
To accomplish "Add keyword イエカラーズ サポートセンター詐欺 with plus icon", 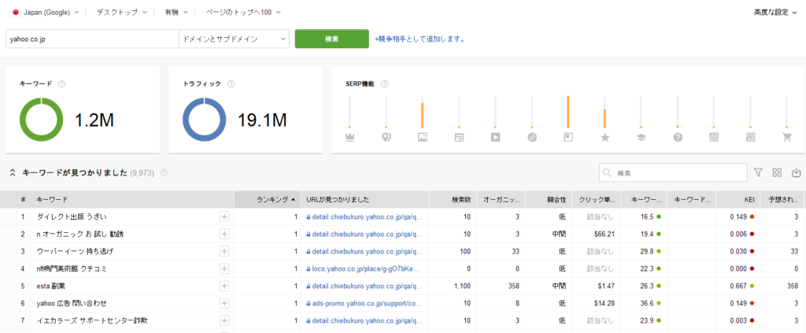I will [x=224, y=320].
